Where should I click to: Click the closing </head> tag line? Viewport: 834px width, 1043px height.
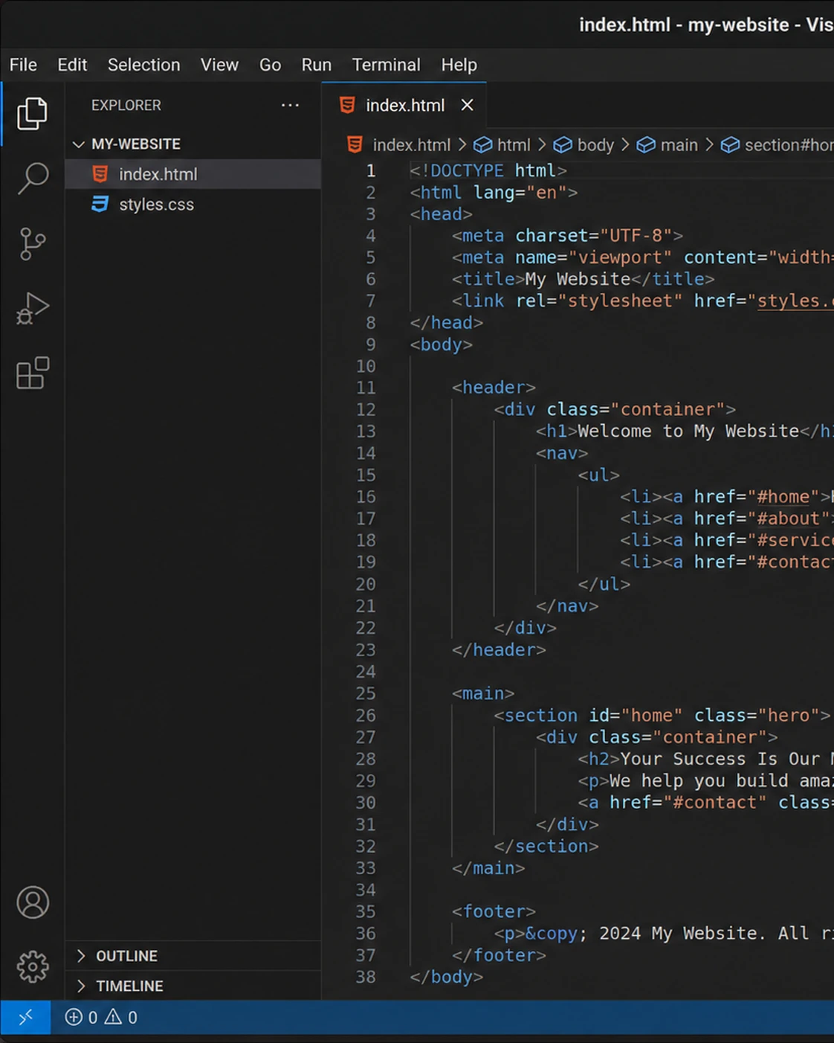pyautogui.click(x=446, y=323)
